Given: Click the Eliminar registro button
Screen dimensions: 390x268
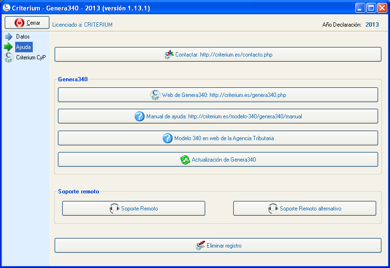Looking at the screenshot, I should (218, 246).
